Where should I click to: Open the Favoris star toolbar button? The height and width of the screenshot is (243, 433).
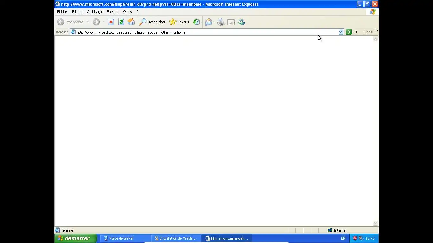point(179,22)
